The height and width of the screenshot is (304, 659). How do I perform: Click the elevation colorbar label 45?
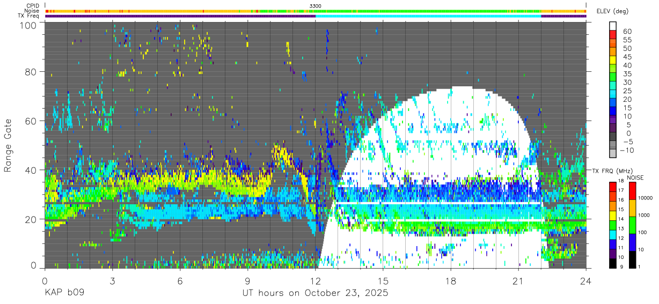point(627,57)
